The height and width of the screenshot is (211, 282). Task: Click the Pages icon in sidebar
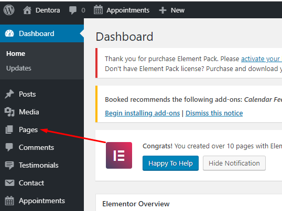[9, 130]
